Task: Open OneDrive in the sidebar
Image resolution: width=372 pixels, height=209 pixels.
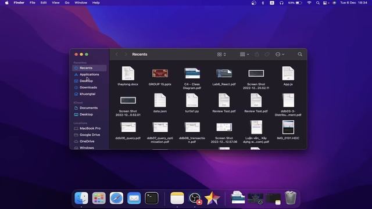Action: tap(89, 141)
